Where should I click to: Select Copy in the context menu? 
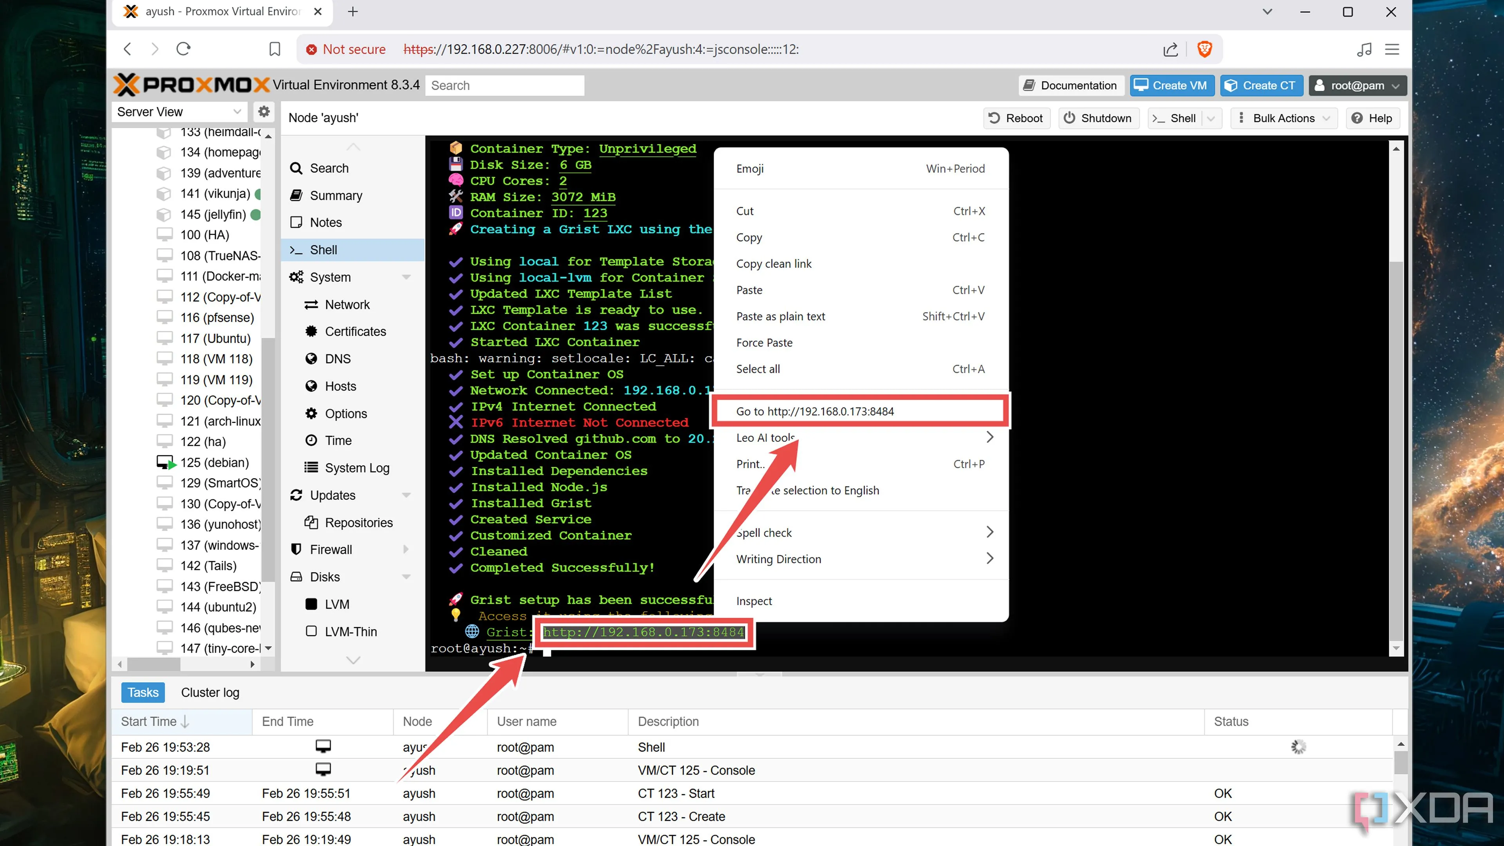click(x=860, y=238)
